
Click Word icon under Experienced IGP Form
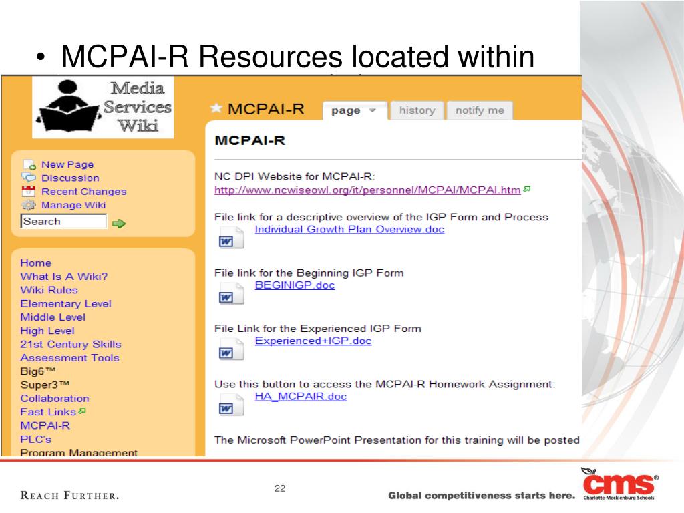(x=230, y=349)
